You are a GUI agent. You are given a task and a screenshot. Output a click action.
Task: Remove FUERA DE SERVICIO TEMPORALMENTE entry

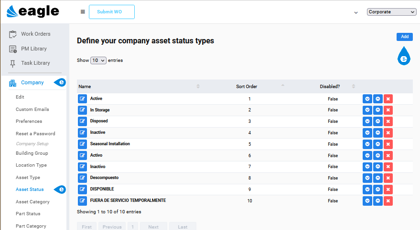click(x=388, y=201)
